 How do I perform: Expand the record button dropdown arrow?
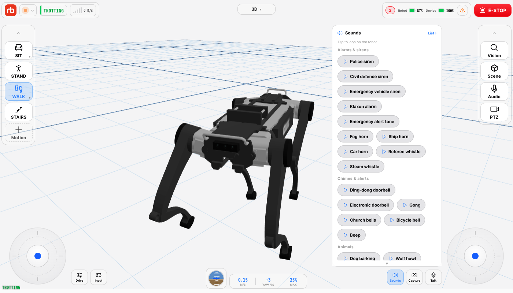point(32,11)
